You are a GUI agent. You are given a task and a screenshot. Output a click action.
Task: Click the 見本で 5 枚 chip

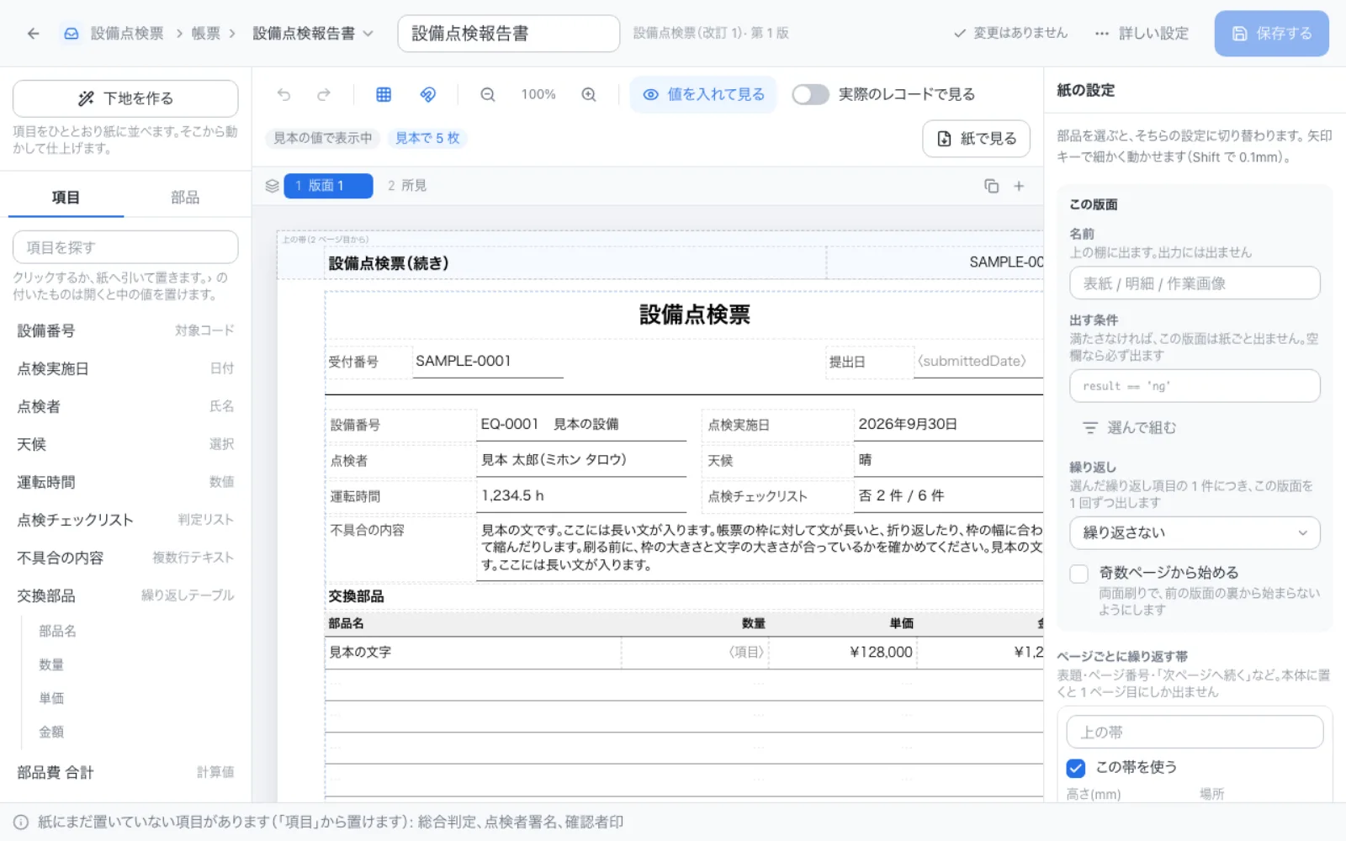coord(427,138)
